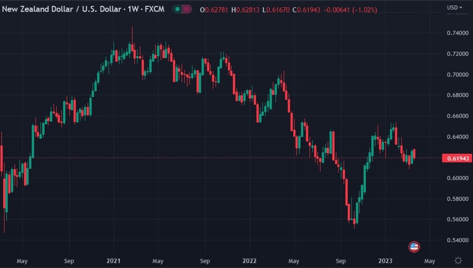Click the May label between 2021 and 2022
Viewport: 473px width, 268px height.
point(158,261)
